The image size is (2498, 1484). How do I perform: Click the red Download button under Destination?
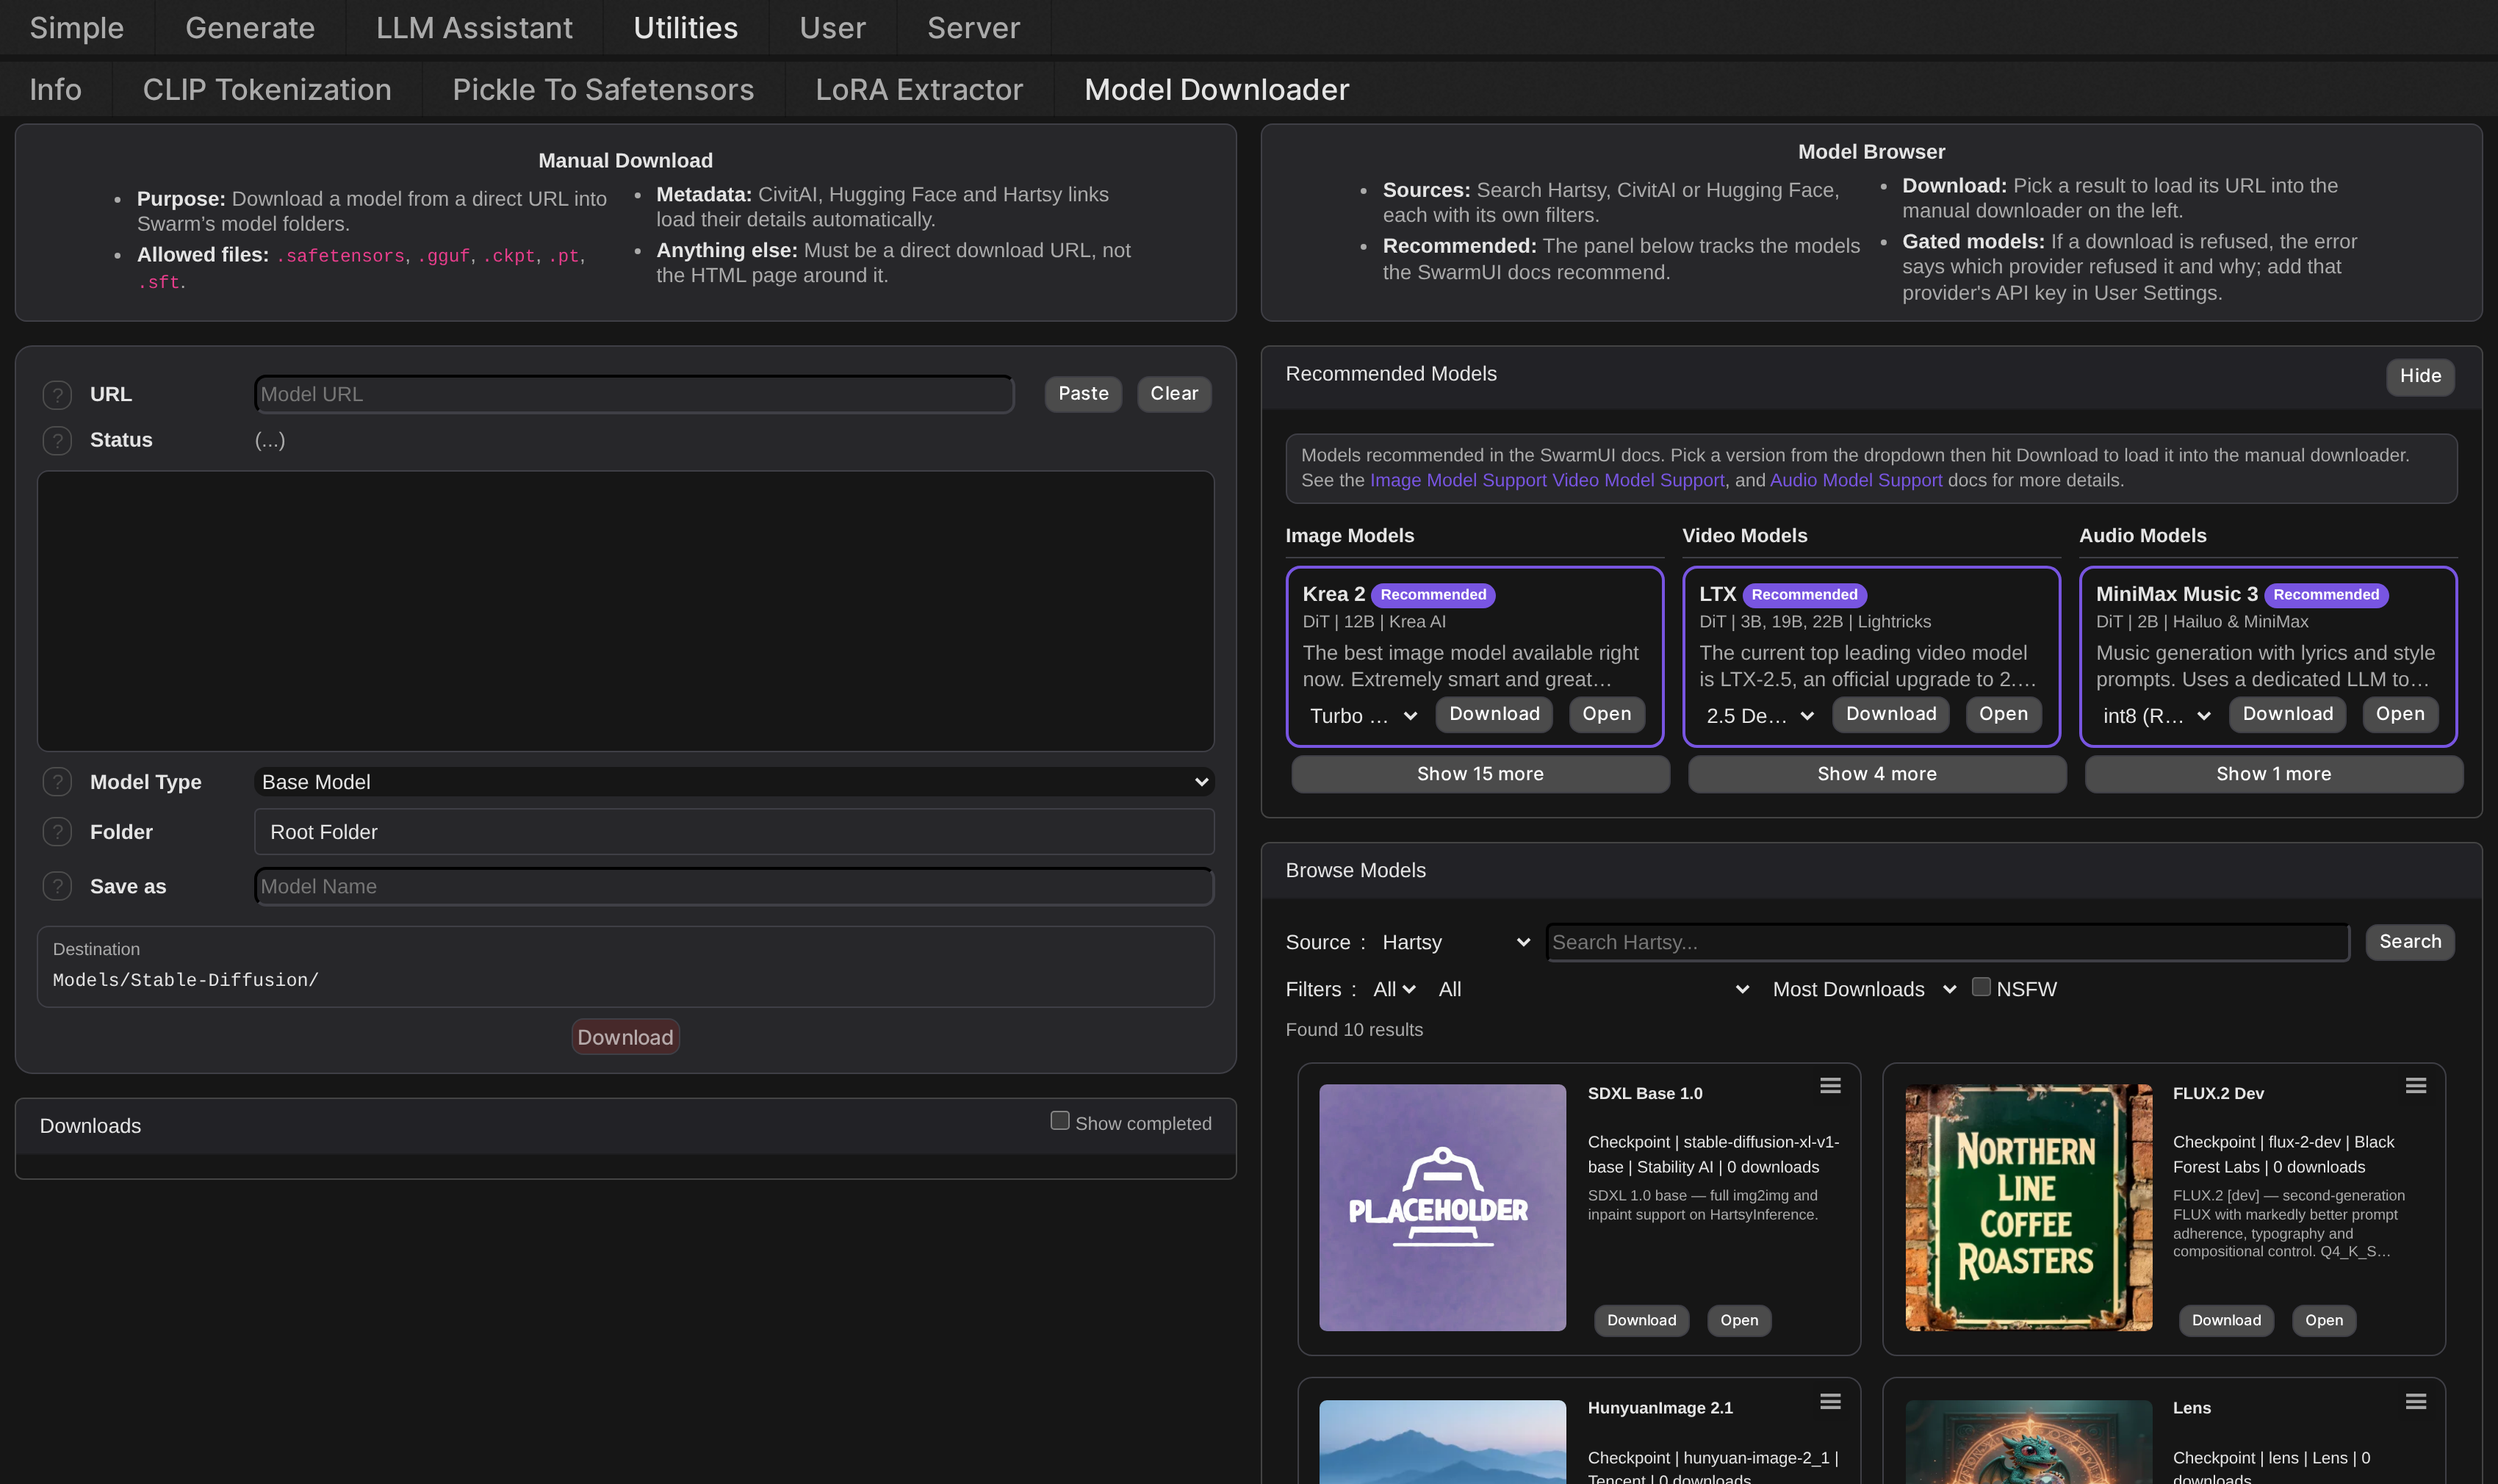(x=625, y=1037)
